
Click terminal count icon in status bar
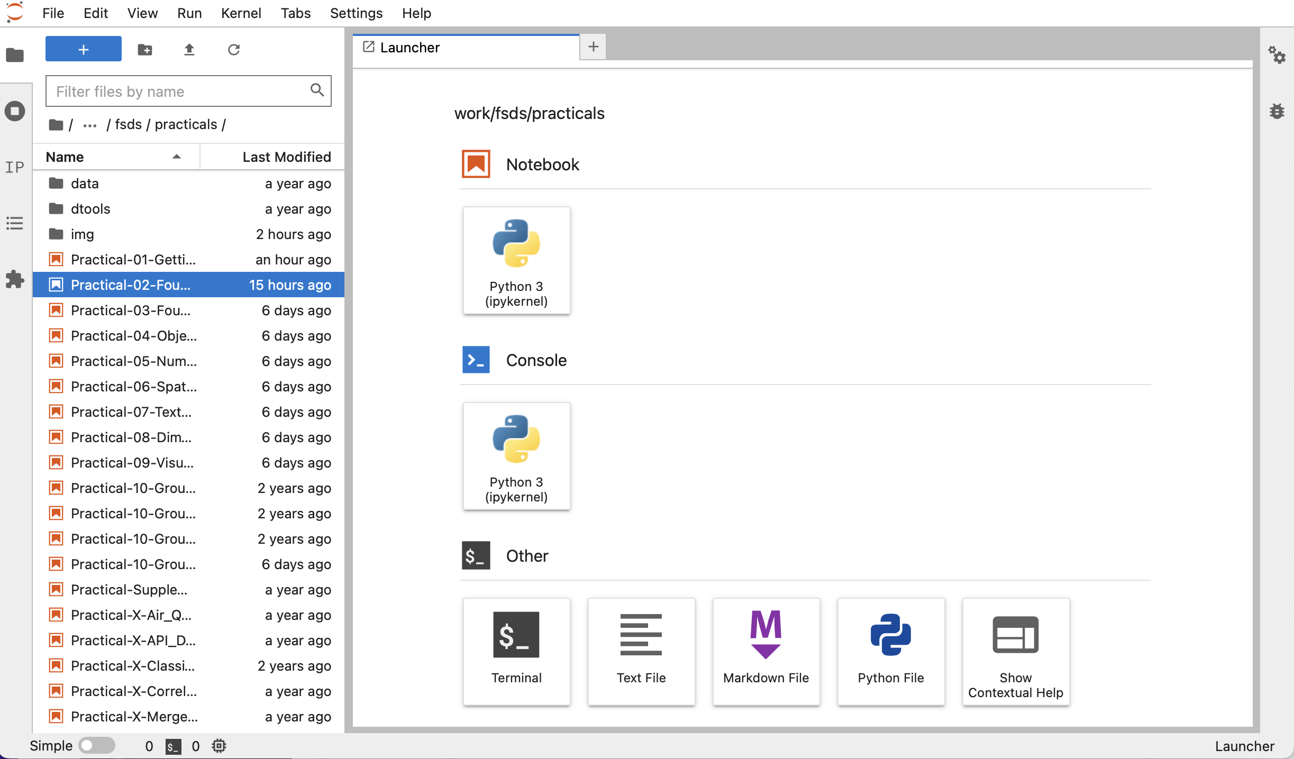pyautogui.click(x=173, y=746)
